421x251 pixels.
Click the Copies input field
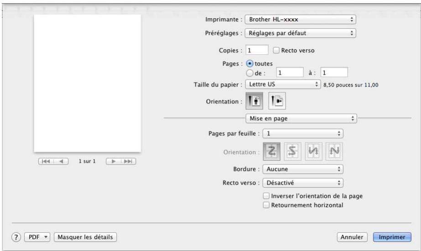(257, 50)
